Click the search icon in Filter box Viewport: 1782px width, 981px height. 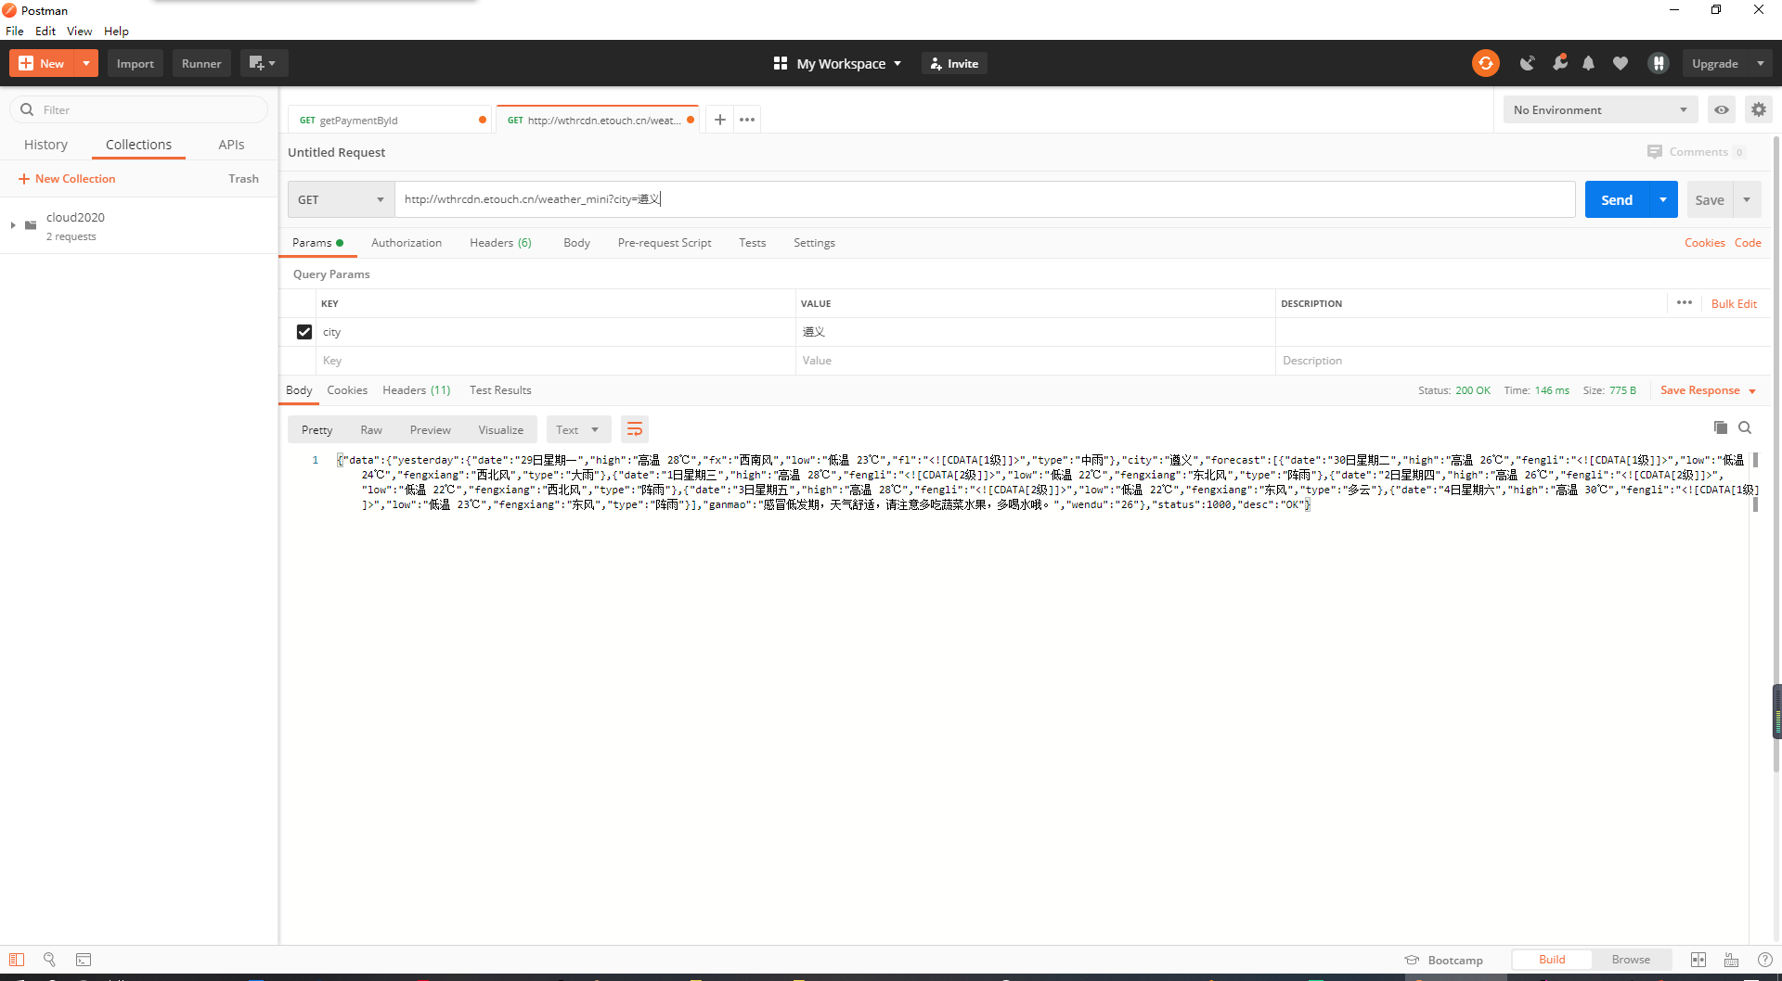coord(27,109)
